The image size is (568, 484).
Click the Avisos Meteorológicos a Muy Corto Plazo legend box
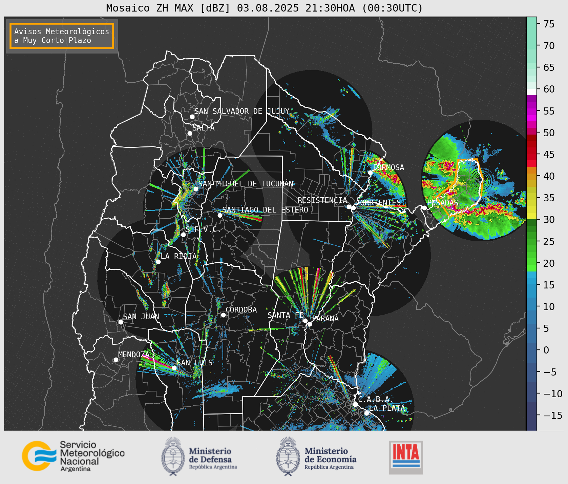[x=62, y=36]
